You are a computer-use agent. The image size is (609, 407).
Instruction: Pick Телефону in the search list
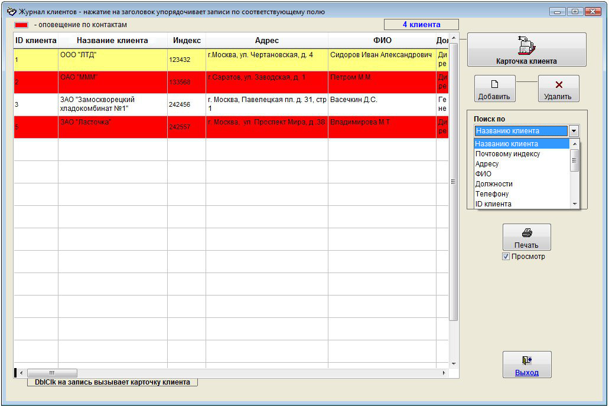[x=491, y=194]
